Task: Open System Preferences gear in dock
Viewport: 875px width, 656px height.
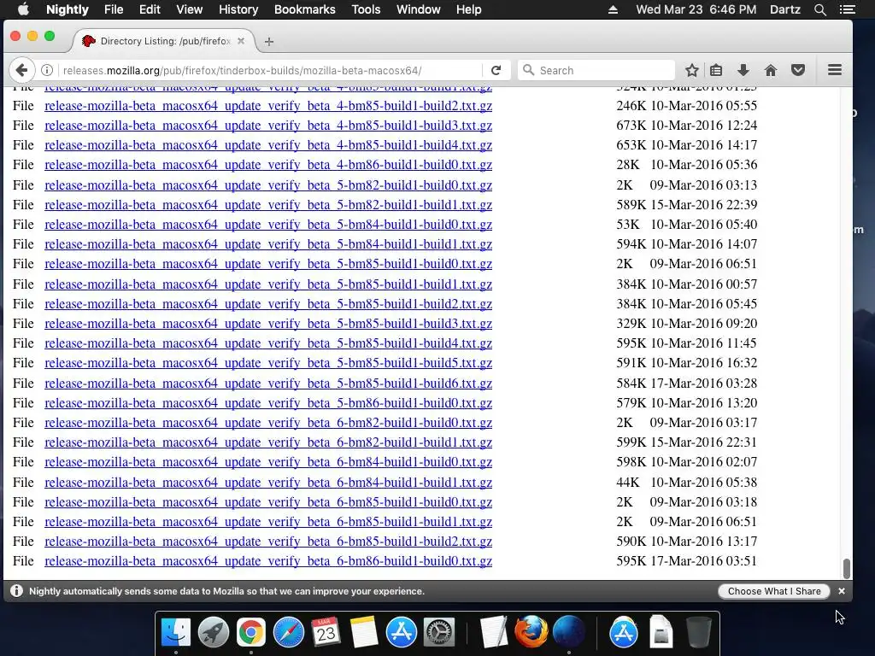Action: (x=439, y=633)
